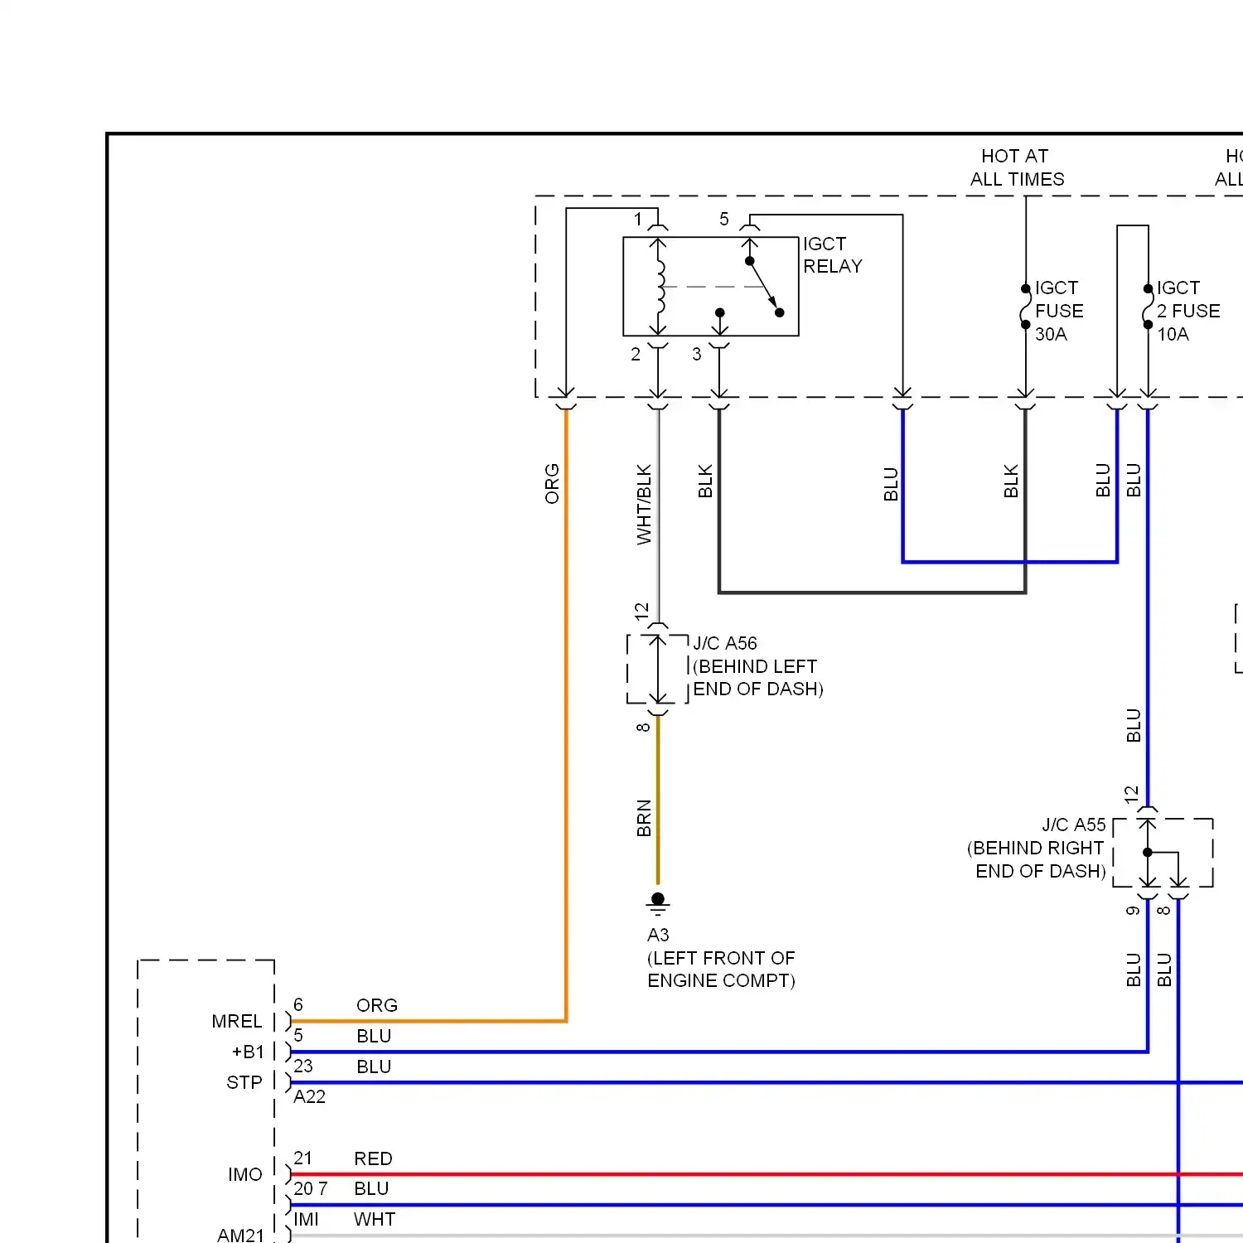Click the +B1 terminal label
This screenshot has height=1243, width=1243.
pyautogui.click(x=248, y=1052)
